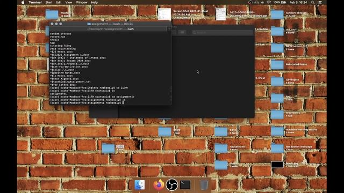Select the black jpg image thumbnail

point(277,165)
